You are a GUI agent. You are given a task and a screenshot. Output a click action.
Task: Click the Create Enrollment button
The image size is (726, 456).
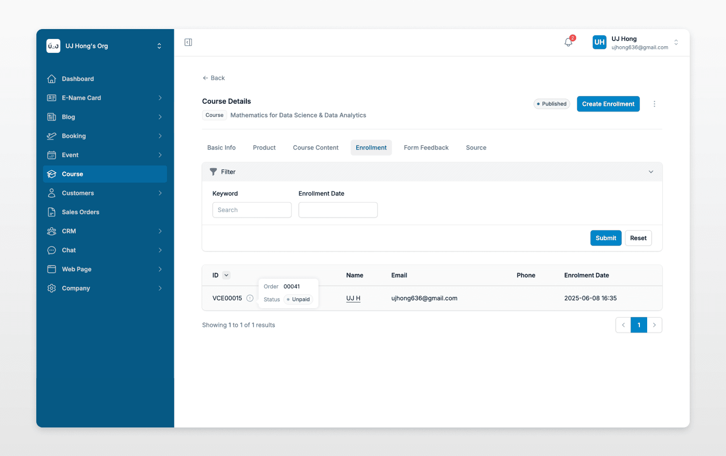pos(608,104)
